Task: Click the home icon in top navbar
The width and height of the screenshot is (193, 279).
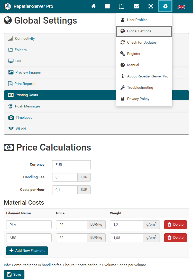Action: coord(94,6)
